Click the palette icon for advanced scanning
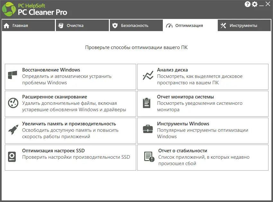 (x=13, y=103)
